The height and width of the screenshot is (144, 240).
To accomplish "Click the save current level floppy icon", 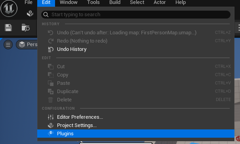I will 8,28.
